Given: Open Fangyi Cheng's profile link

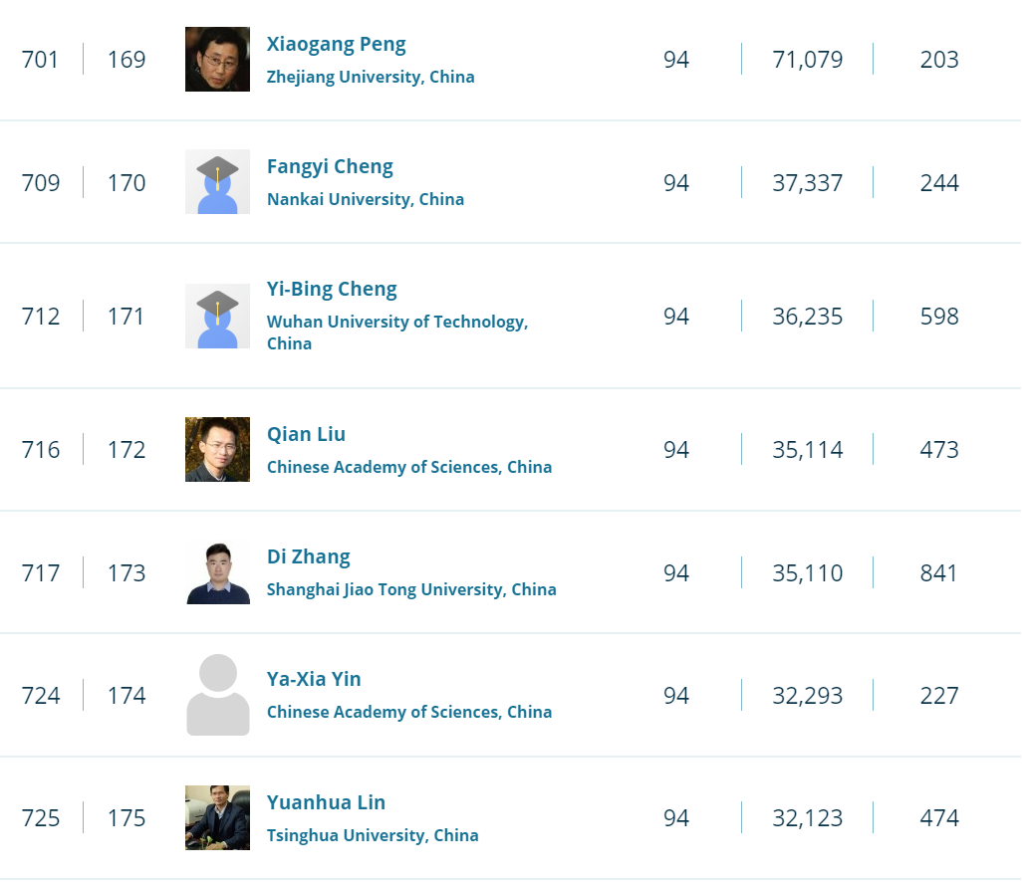Looking at the screenshot, I should pos(330,167).
